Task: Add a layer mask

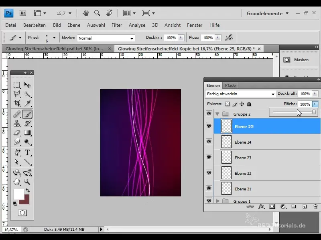Action: coord(272,206)
